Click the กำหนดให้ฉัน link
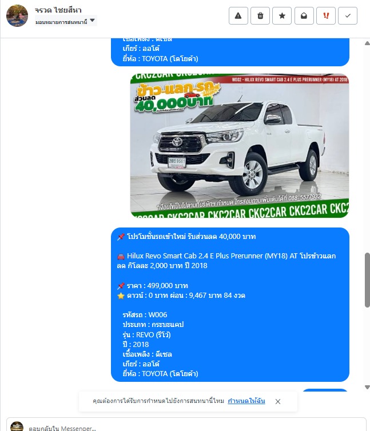 [x=246, y=401]
